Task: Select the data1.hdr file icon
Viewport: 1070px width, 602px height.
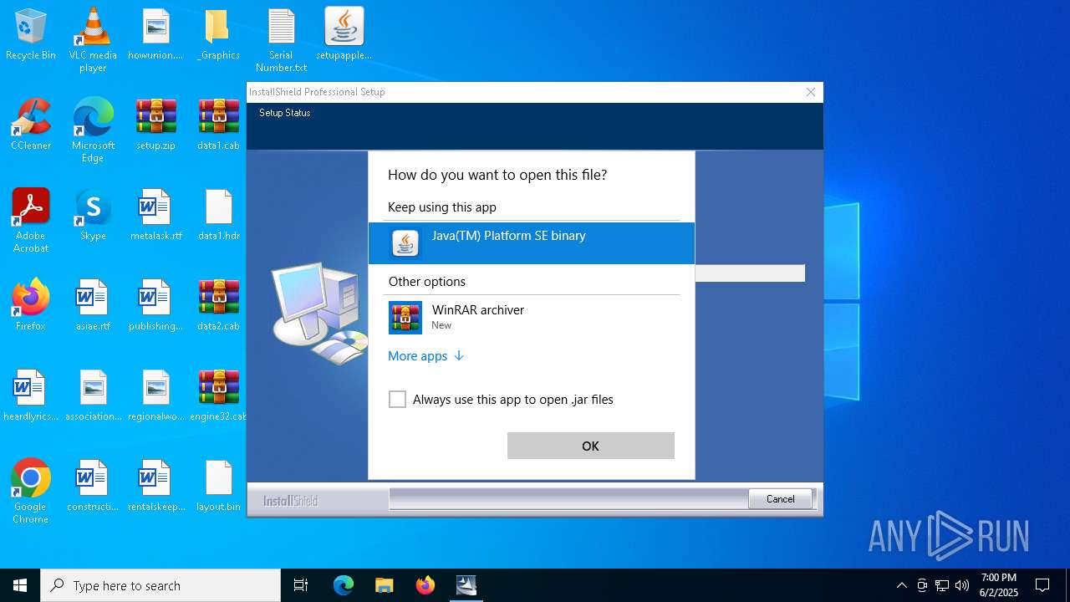Action: [x=218, y=216]
